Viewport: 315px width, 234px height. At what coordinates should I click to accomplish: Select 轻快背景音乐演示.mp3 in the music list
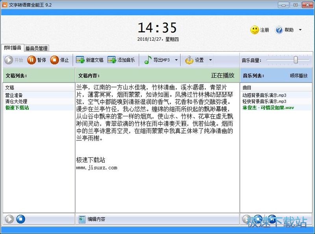pos(276,101)
